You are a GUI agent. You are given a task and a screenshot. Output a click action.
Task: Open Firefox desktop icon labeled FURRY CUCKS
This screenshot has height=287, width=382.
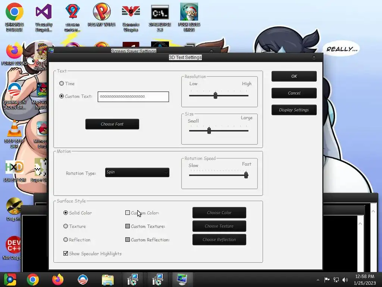[x=15, y=54]
